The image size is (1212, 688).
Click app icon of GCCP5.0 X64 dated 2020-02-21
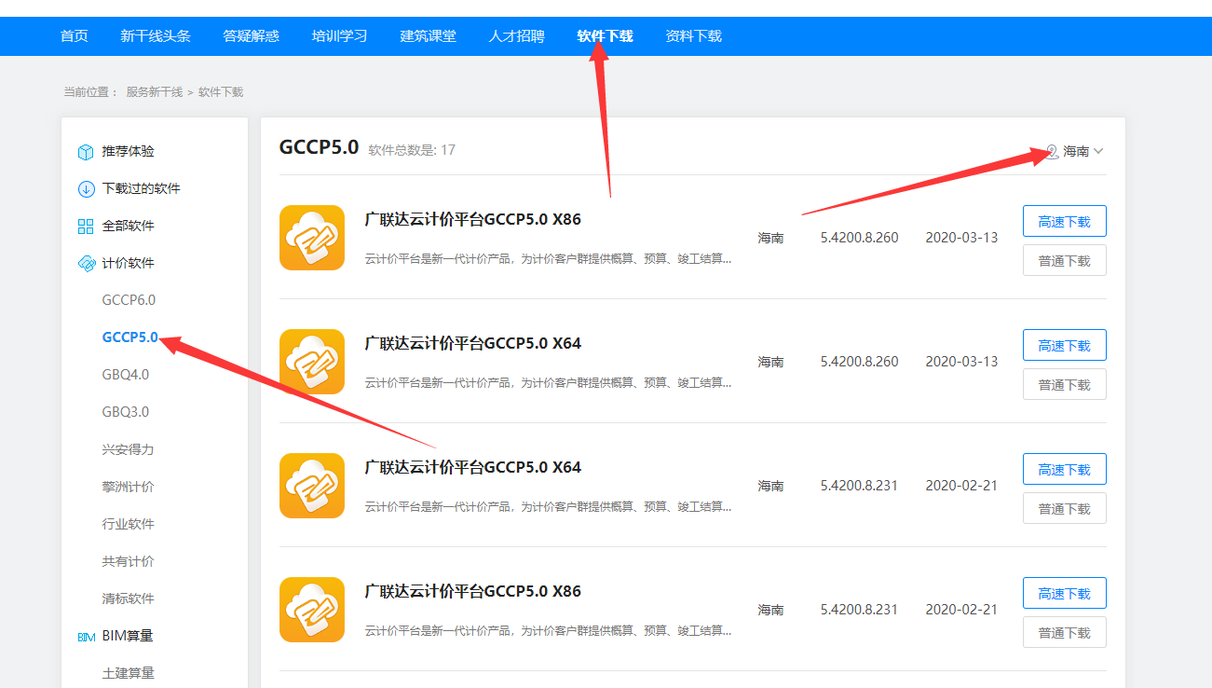[x=312, y=486]
